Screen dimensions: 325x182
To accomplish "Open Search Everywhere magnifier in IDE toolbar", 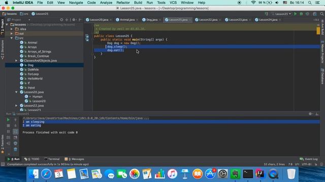I will click(321, 14).
